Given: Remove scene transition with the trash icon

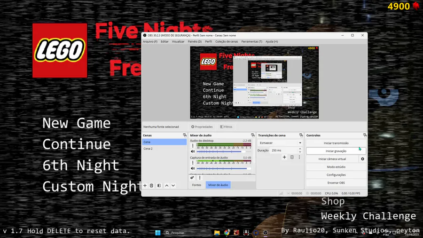Looking at the screenshot, I should point(292,157).
